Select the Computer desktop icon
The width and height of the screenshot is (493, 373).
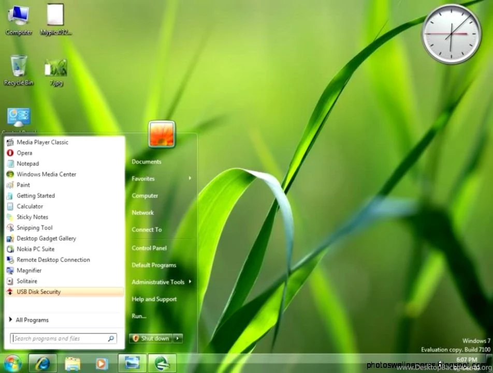pyautogui.click(x=19, y=20)
